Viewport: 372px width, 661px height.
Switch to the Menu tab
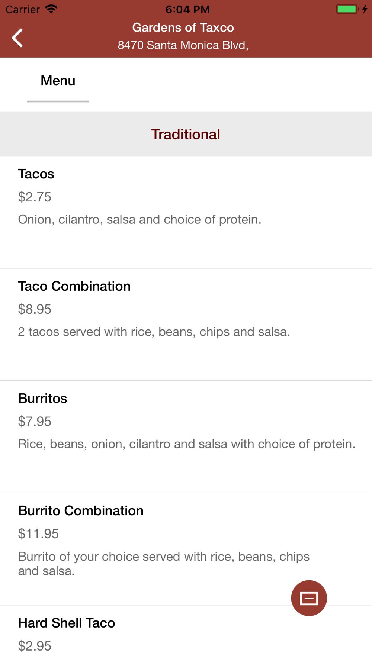(58, 81)
